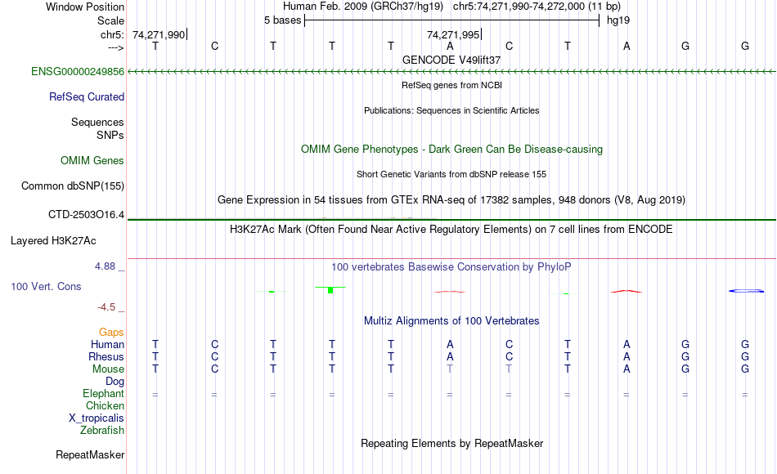Select the Human species label
This screenshot has width=777, height=474.
pos(107,344)
